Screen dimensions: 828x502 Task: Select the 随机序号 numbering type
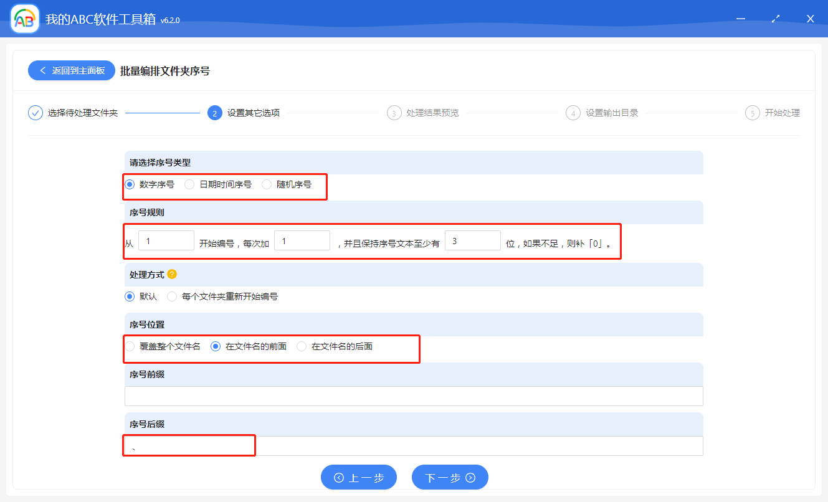(267, 184)
